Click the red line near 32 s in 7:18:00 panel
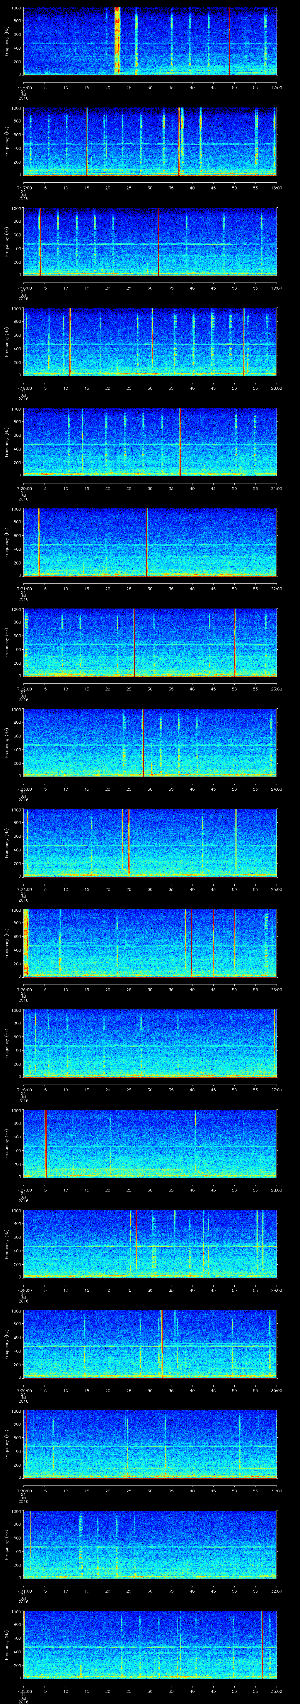This screenshot has height=1704, width=300. (158, 241)
